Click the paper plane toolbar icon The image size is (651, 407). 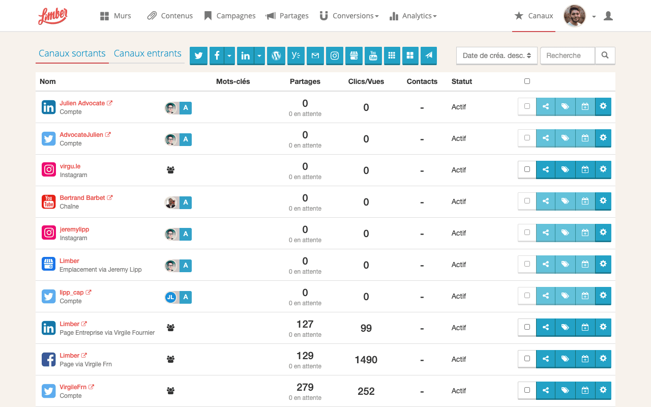[429, 55]
